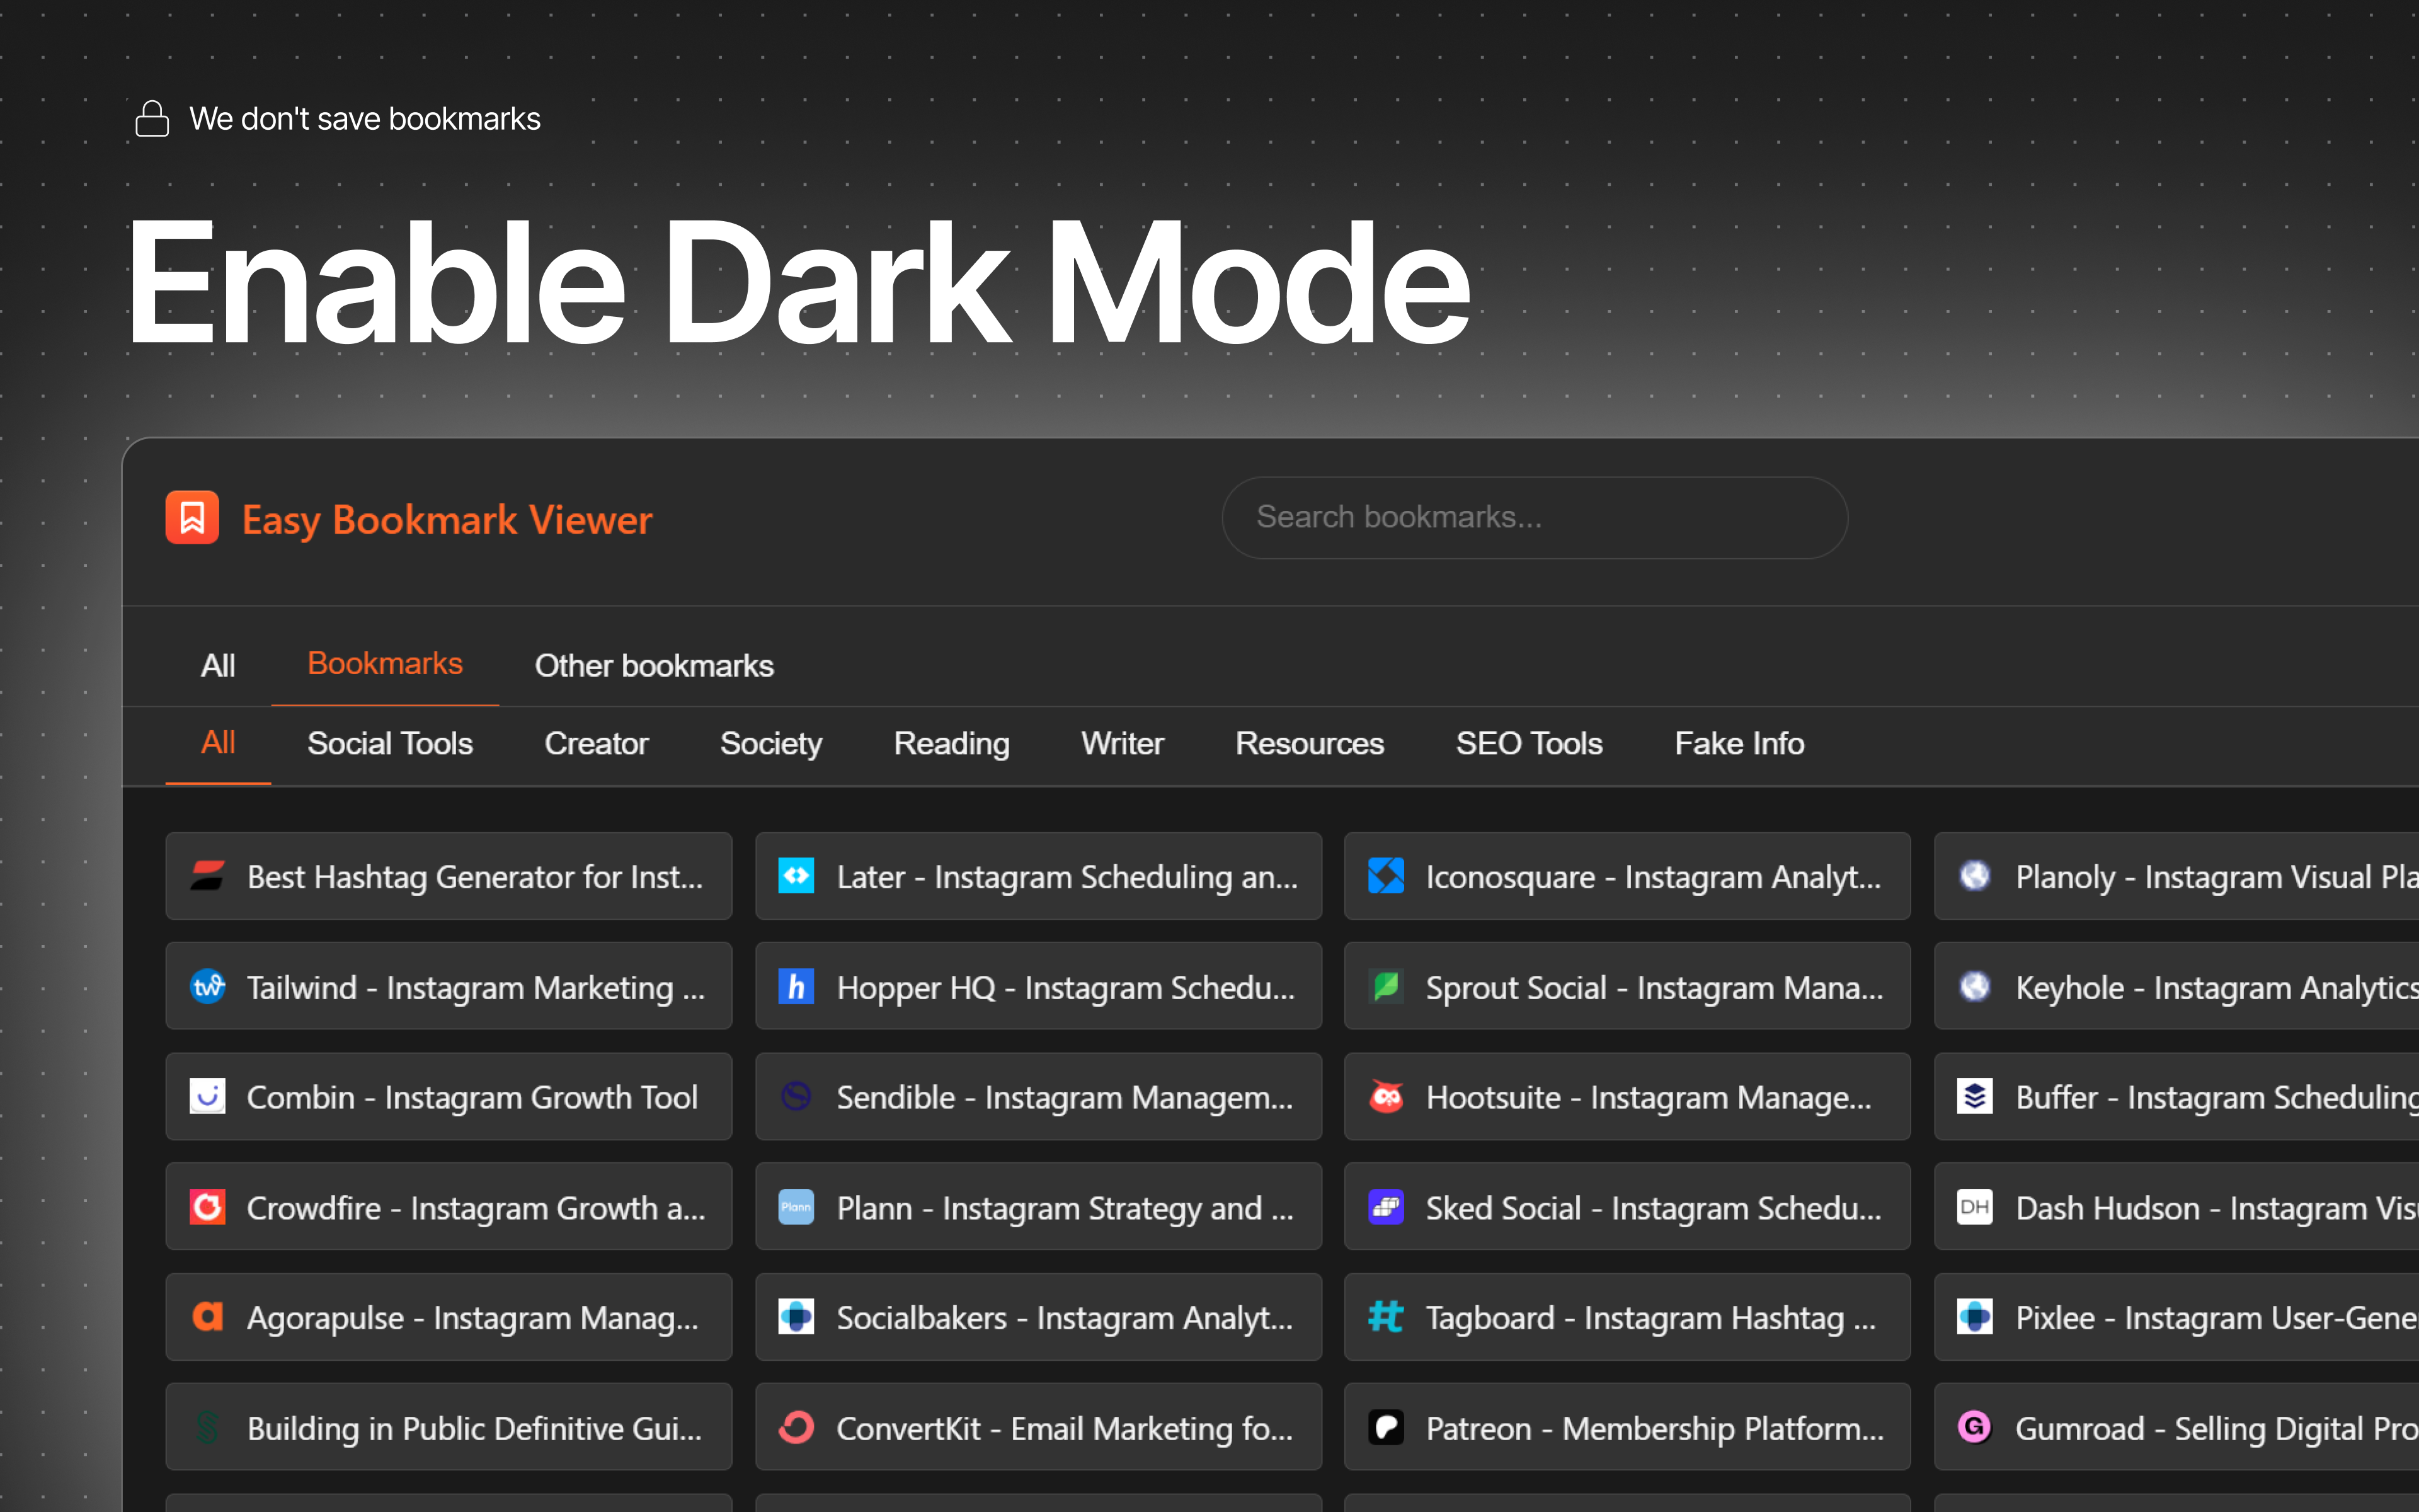Open 'Sprout Social - Instagram Mana...' bookmark
2419x1512 pixels.
click(x=1627, y=987)
